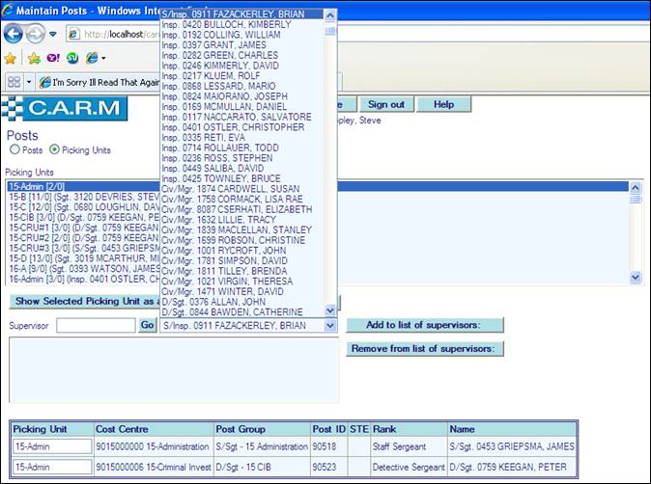Click the Yahoo! toolbar icon
The image size is (651, 484).
click(52, 59)
